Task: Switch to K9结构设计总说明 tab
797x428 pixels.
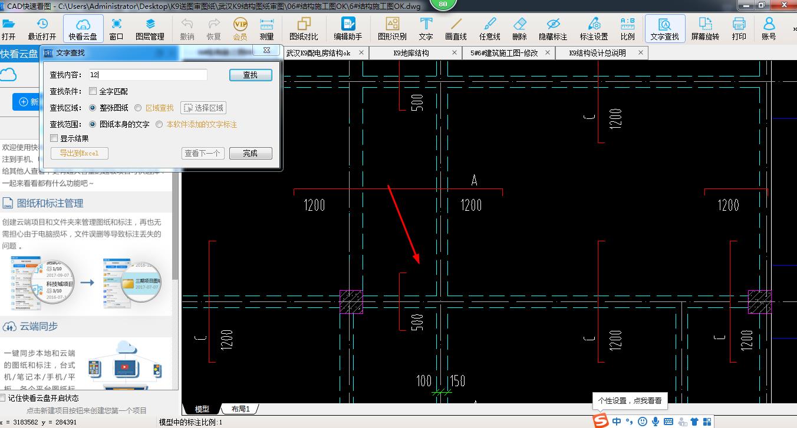Action: click(597, 53)
